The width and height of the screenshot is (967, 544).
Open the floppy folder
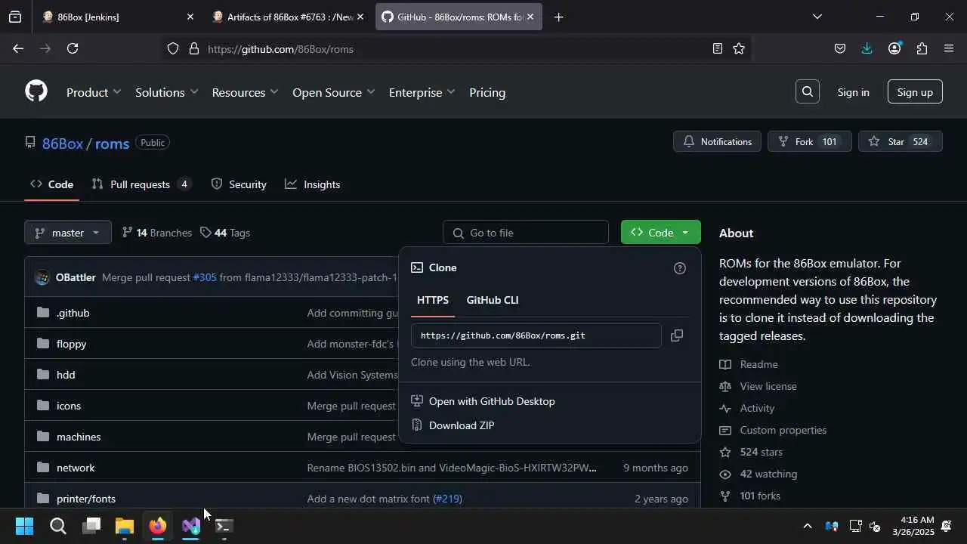tap(71, 344)
